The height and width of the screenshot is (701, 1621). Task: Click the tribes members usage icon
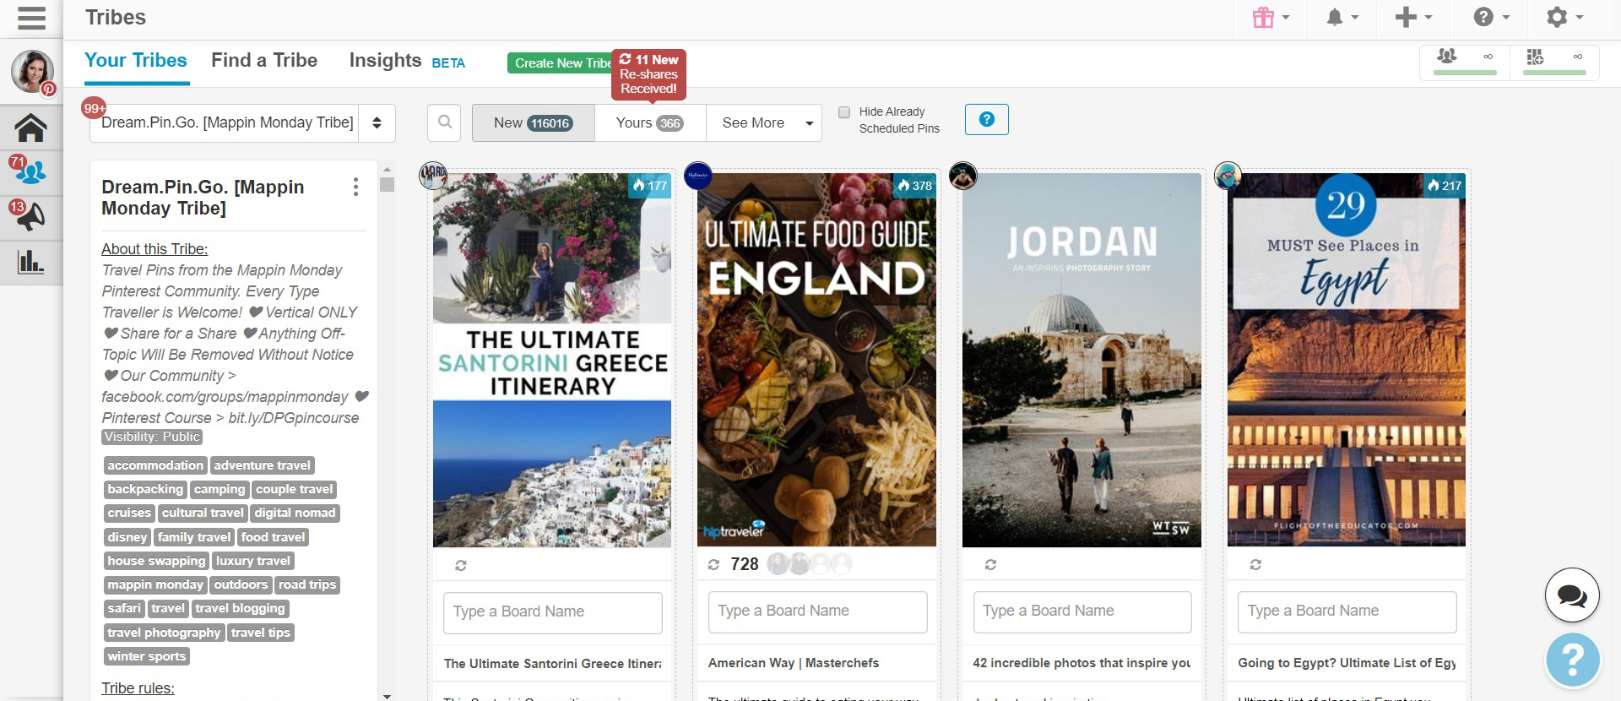pyautogui.click(x=1446, y=57)
